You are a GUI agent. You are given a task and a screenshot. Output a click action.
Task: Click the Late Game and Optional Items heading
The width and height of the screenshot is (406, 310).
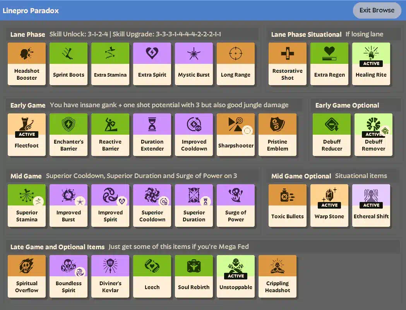[58, 247]
